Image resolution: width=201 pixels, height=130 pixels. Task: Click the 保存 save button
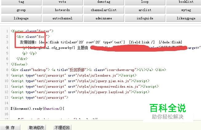tap(10, 128)
